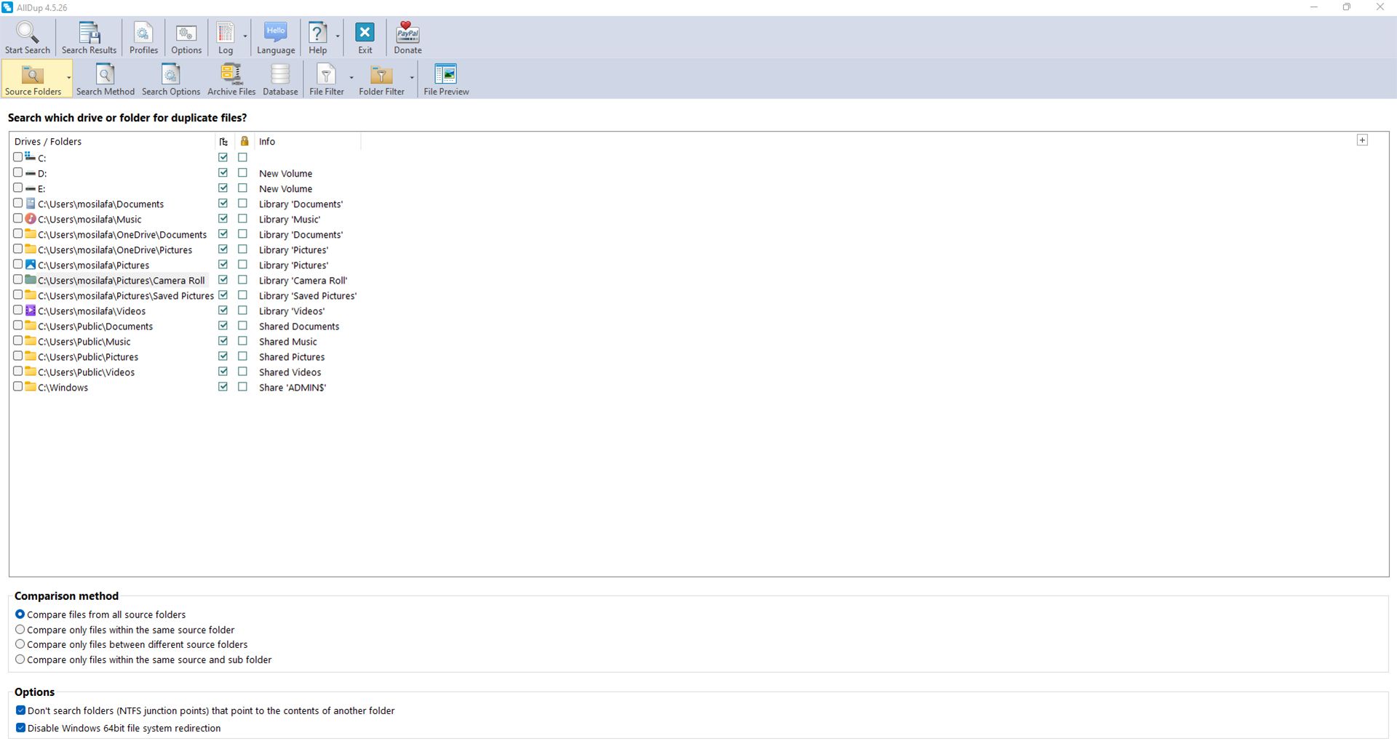Click Share 'ADMIN$' info text
1397x749 pixels.
click(x=292, y=388)
